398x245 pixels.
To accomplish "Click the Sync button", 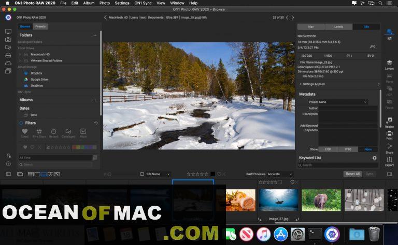I will point(369,174).
